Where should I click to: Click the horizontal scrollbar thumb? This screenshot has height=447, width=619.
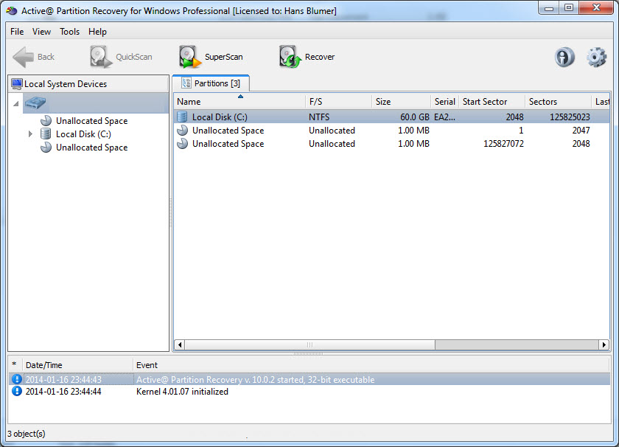[x=310, y=344]
